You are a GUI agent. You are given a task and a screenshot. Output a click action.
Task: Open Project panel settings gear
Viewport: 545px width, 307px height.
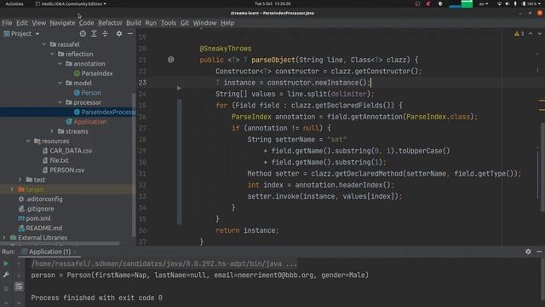pos(119,34)
